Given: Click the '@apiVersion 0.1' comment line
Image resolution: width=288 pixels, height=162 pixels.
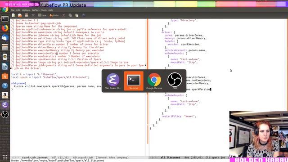Looking at the screenshot, I should click(x=25, y=20).
